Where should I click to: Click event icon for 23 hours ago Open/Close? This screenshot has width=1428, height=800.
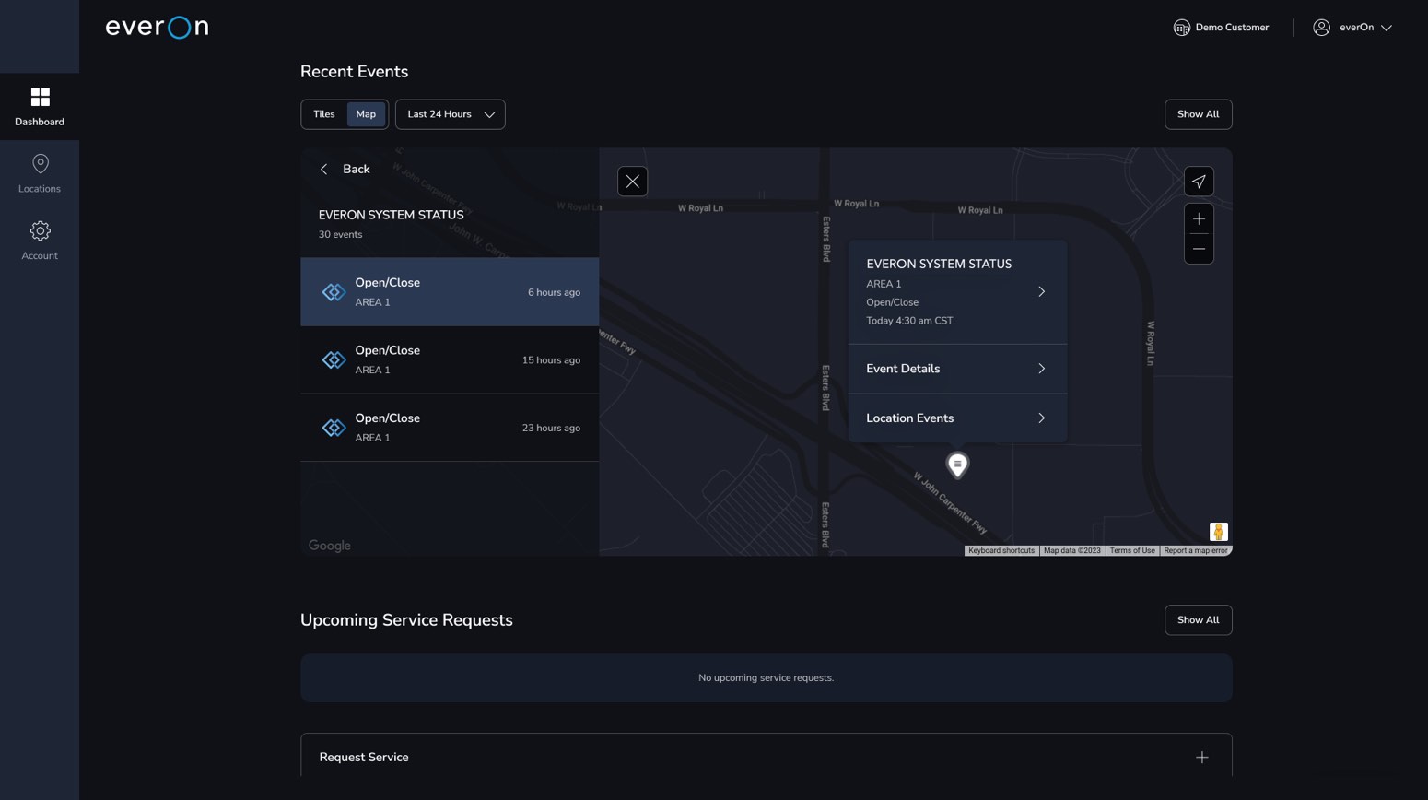coord(334,428)
